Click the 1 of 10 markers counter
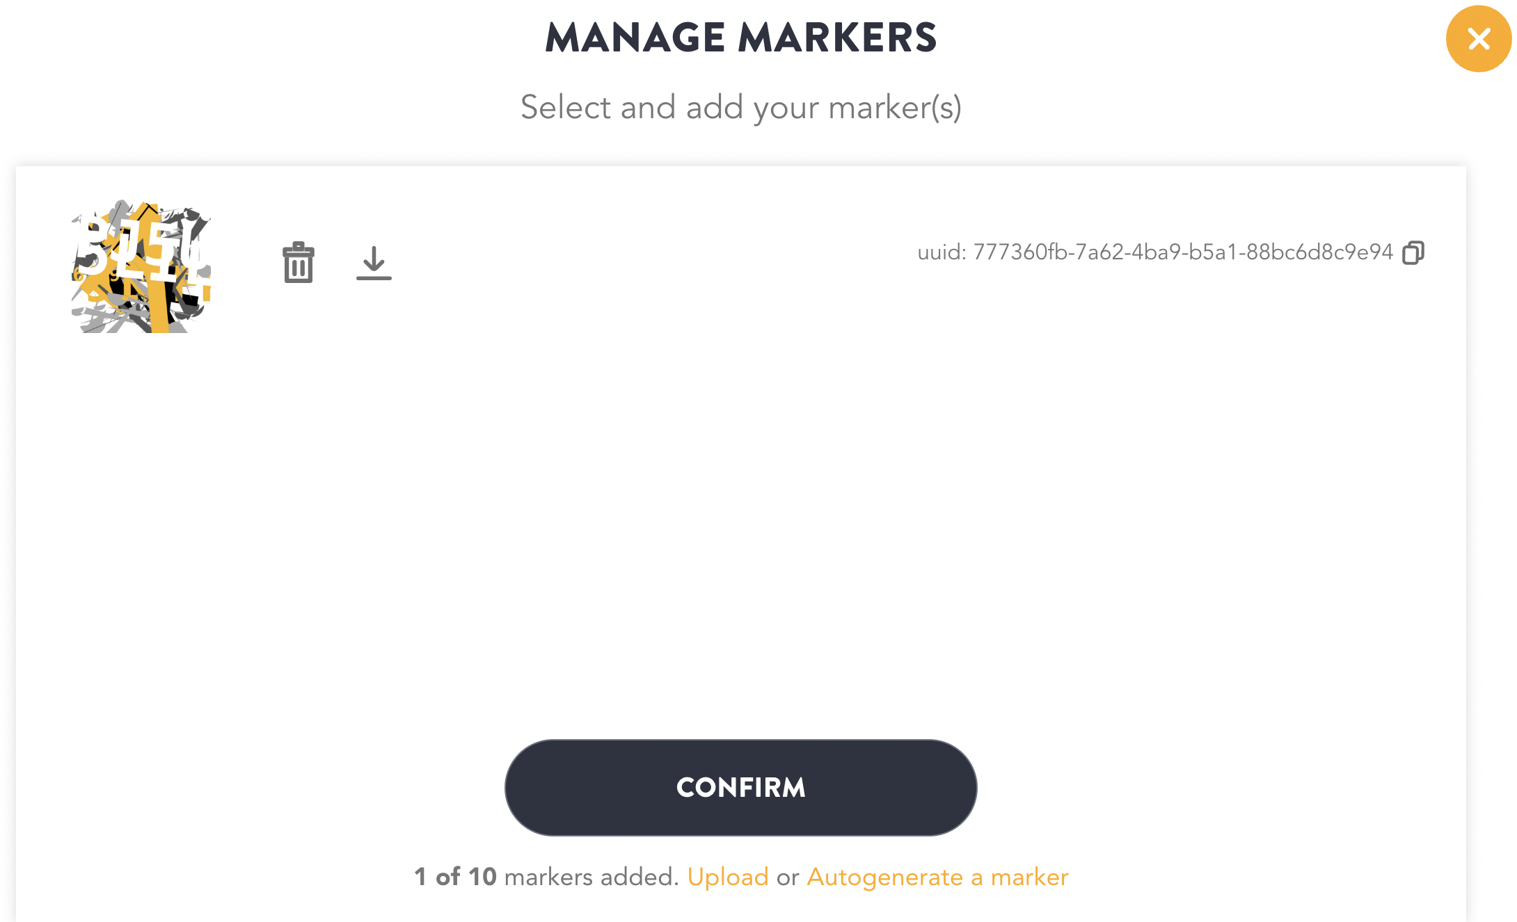 point(546,877)
